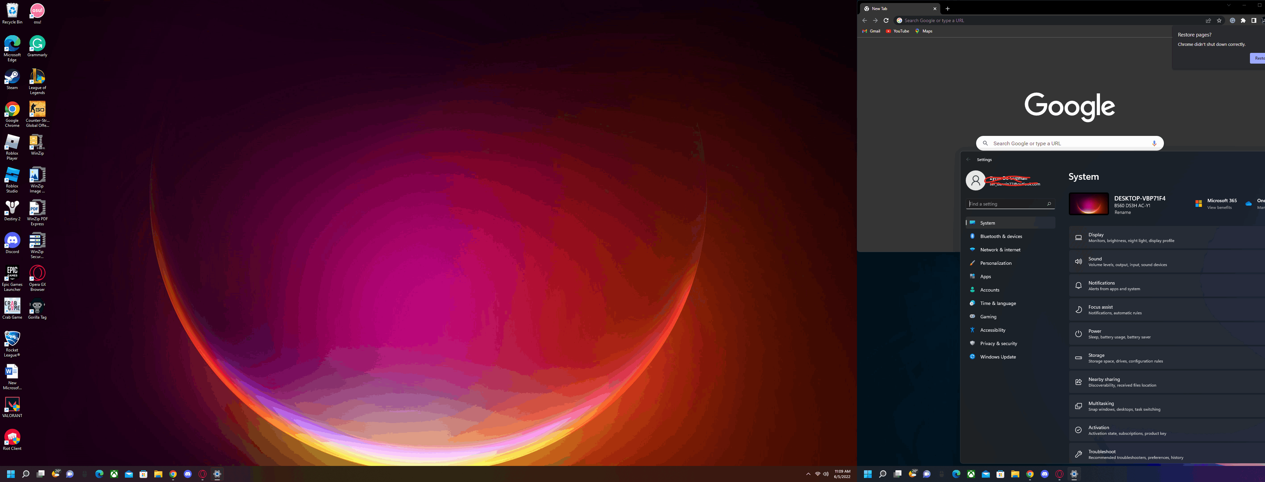Open a new Chrome tab with plus button

(x=947, y=8)
